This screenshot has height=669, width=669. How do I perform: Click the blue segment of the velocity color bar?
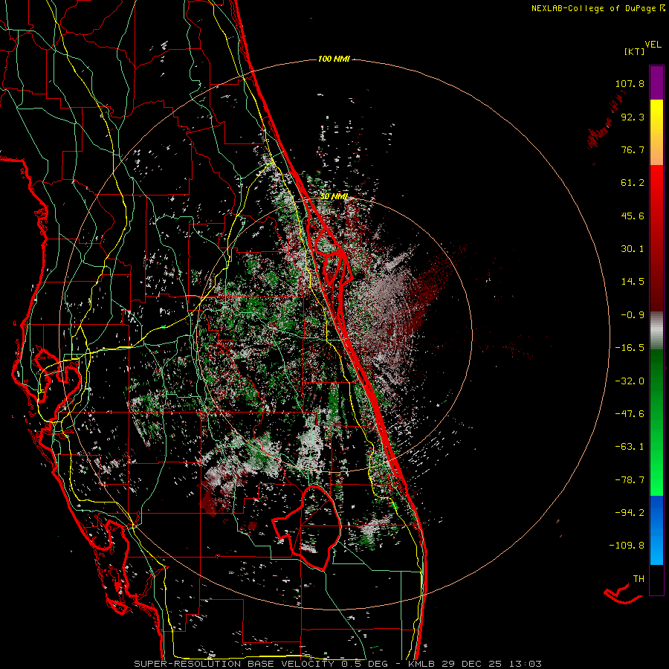[x=656, y=530]
